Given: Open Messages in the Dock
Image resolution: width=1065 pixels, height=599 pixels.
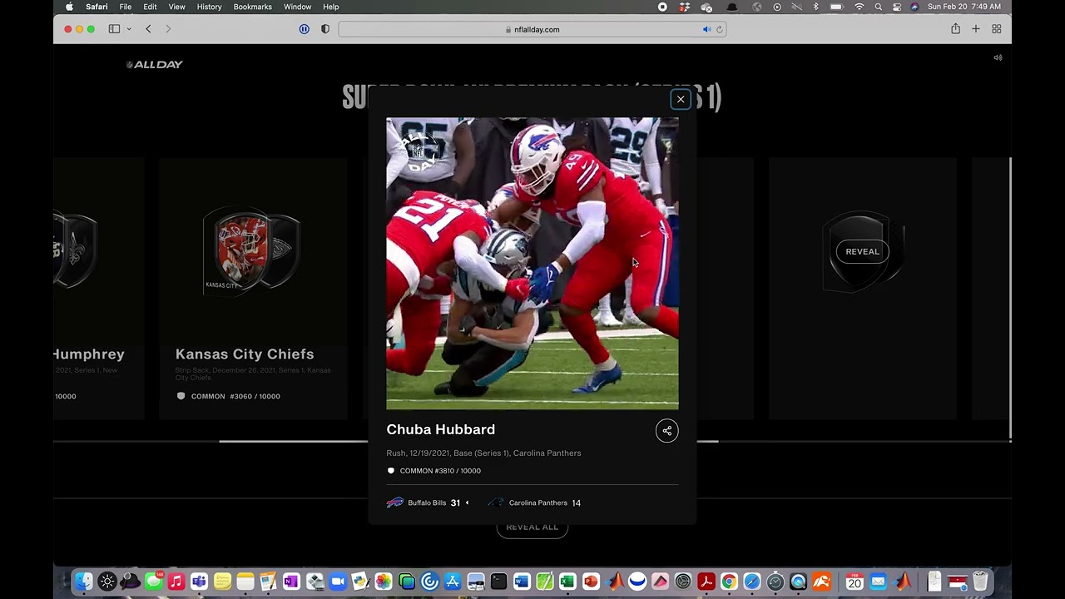Looking at the screenshot, I should (x=153, y=582).
